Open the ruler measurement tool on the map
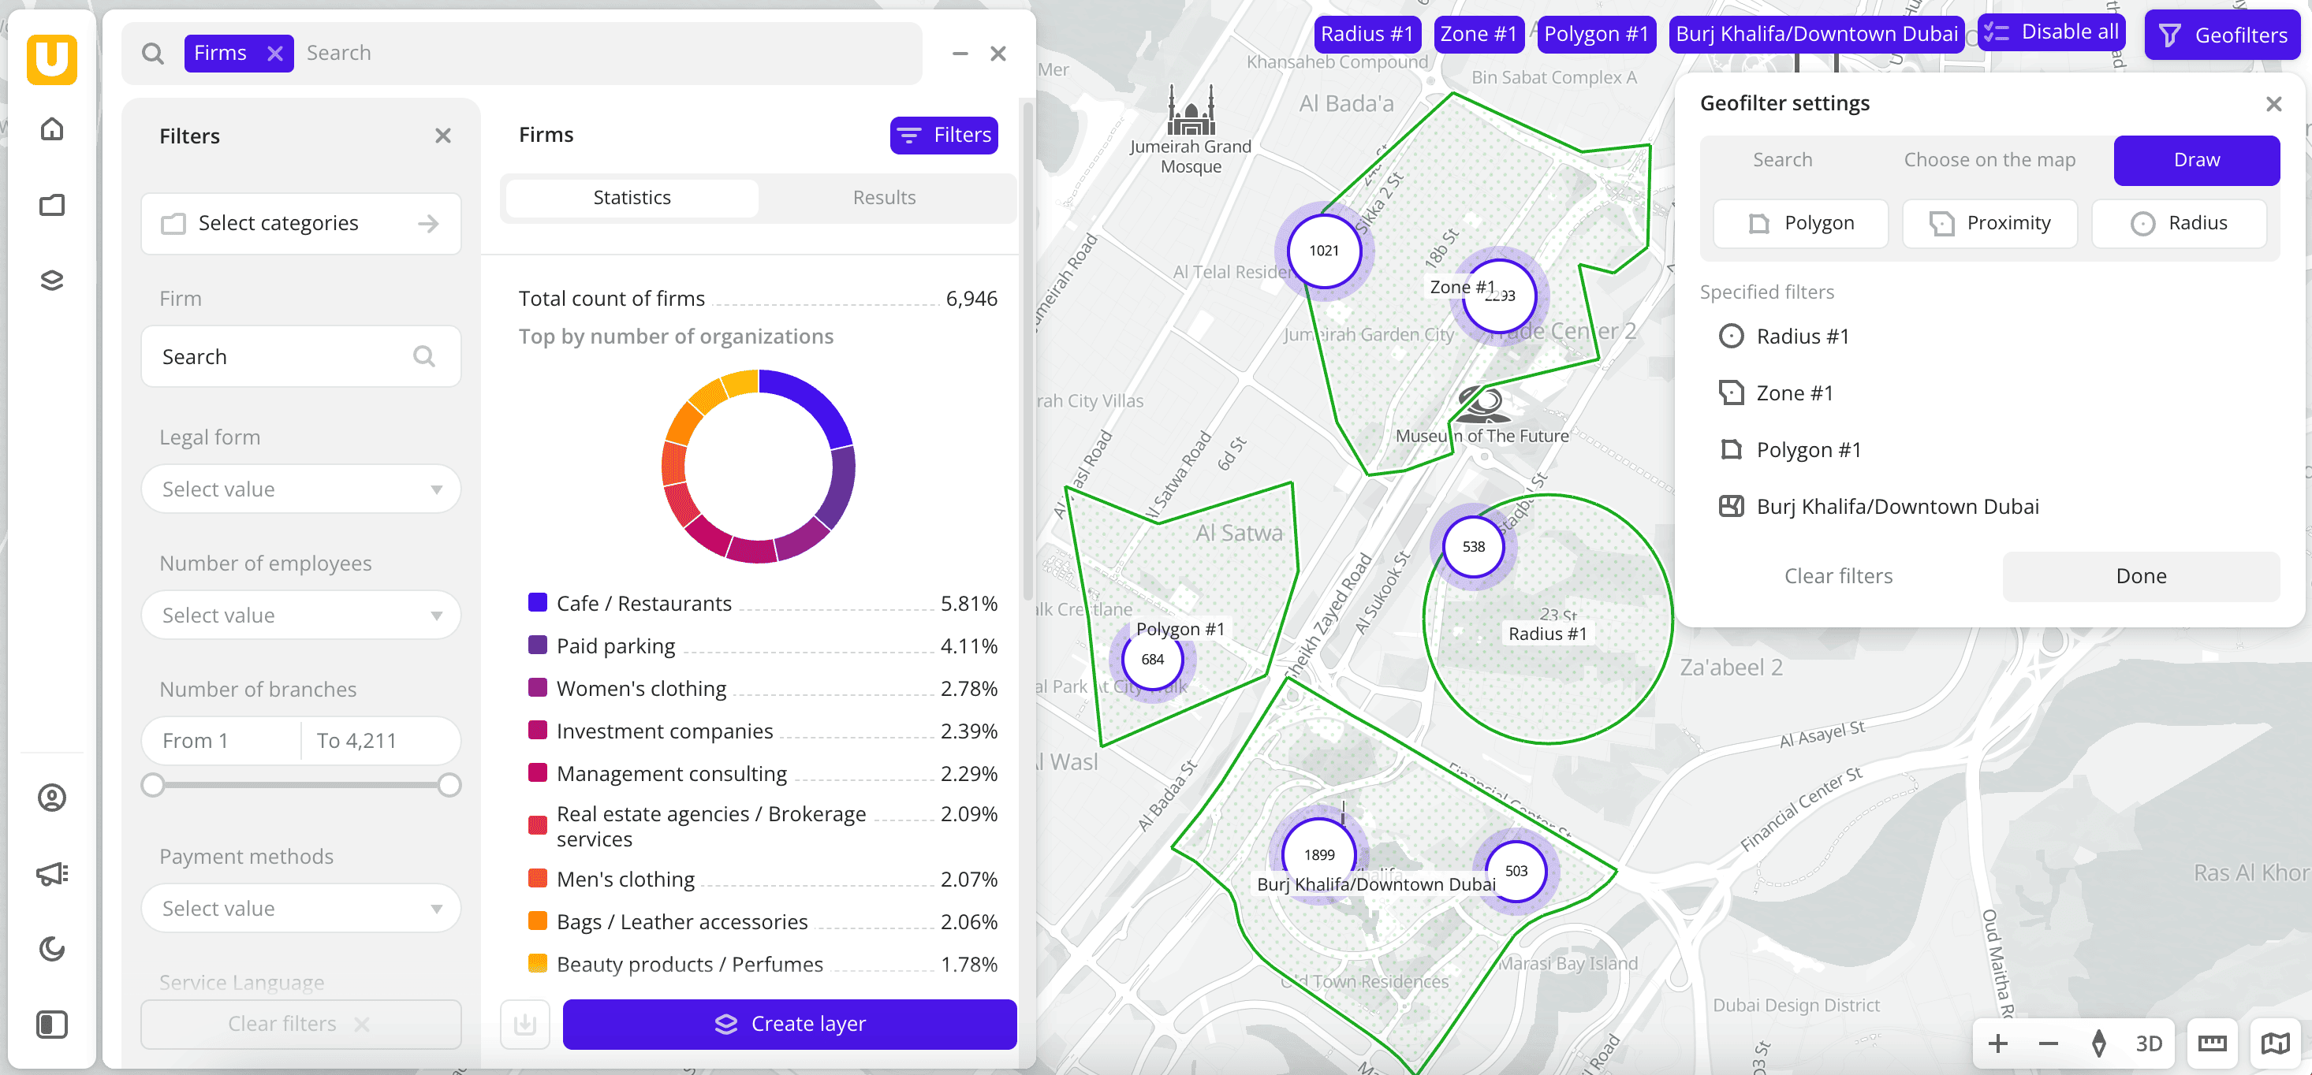The height and width of the screenshot is (1075, 2312). point(2212,1043)
